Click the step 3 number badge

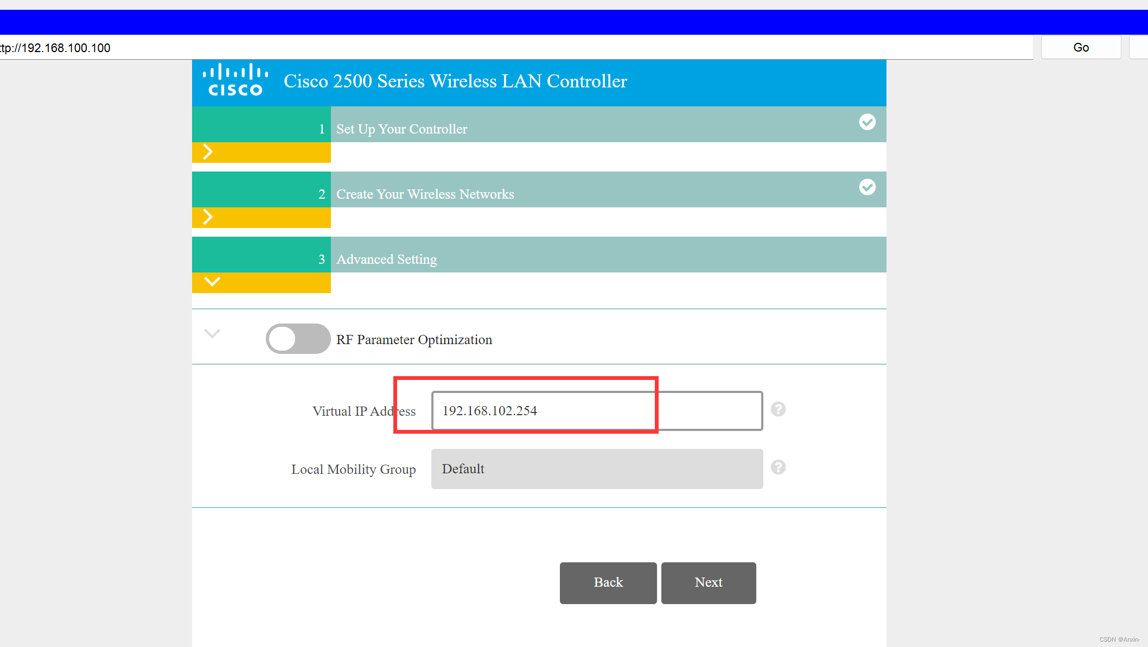[322, 259]
